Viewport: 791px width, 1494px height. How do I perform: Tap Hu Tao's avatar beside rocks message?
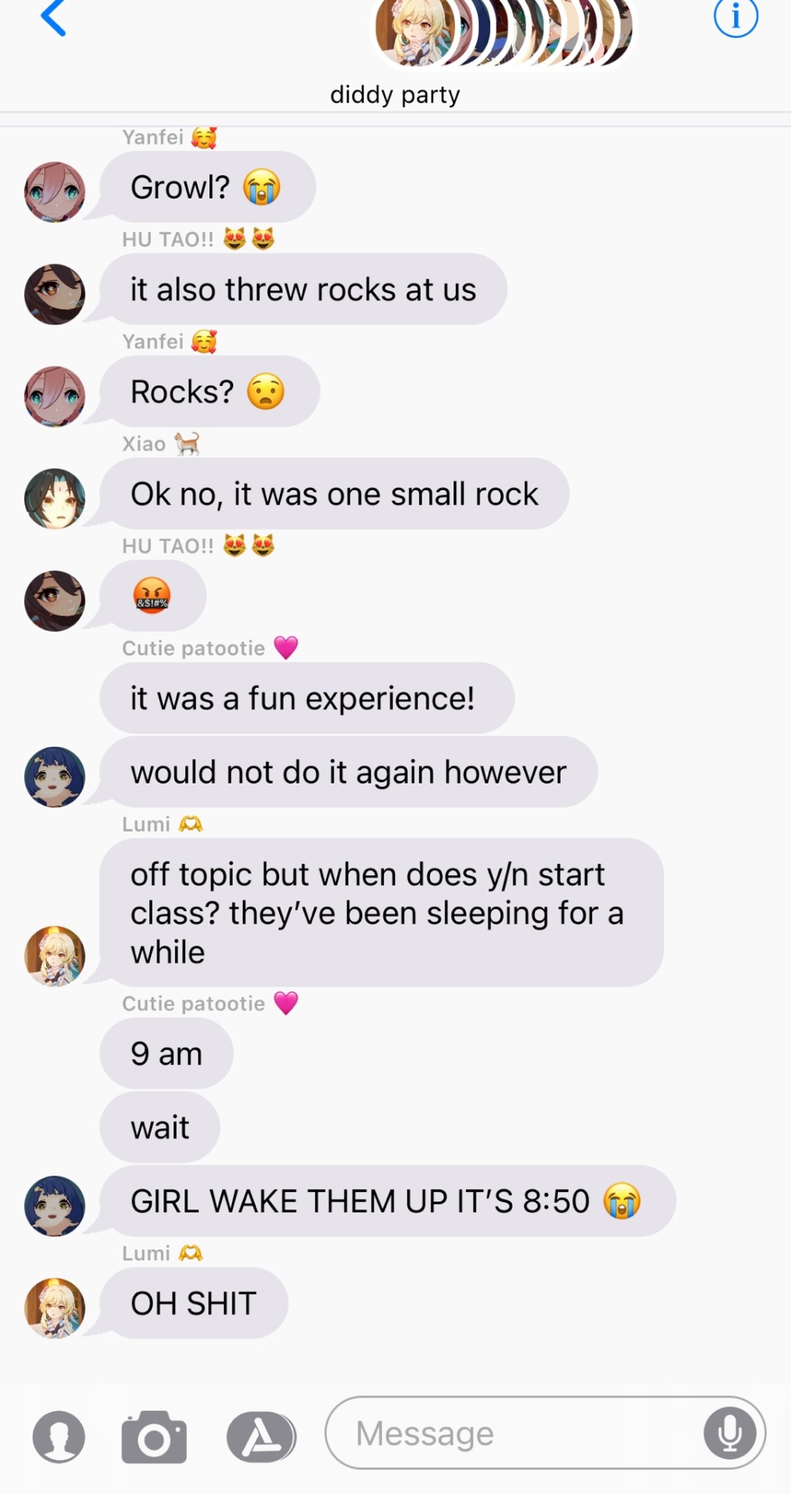54,294
